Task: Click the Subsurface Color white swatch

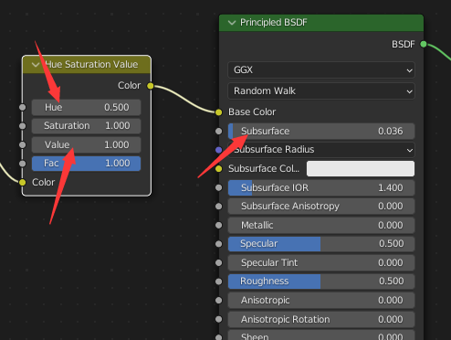Action: (361, 168)
